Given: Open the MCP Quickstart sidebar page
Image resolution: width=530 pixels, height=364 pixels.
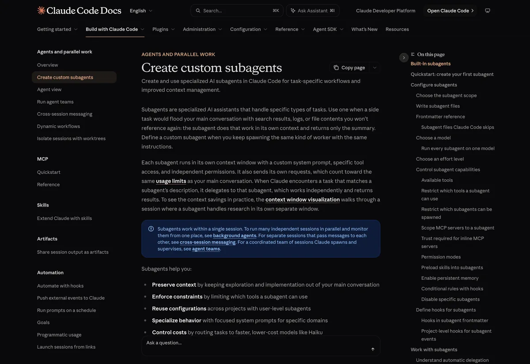Looking at the screenshot, I should coord(49,172).
